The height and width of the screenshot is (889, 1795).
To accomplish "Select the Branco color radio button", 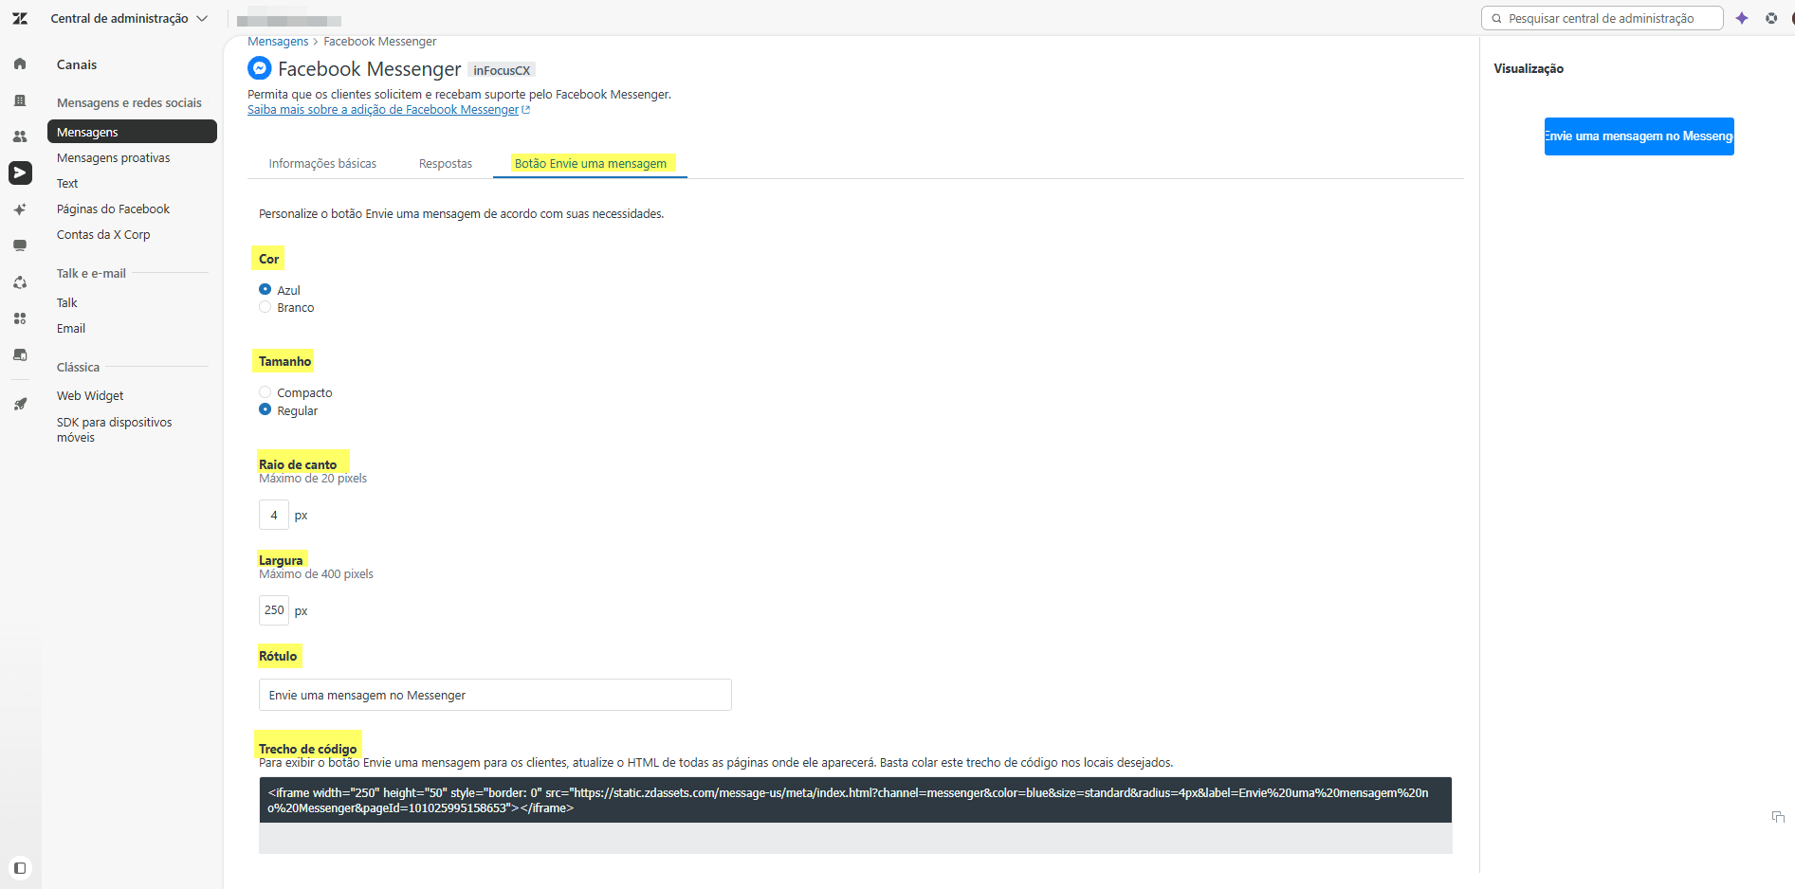I will [265, 307].
